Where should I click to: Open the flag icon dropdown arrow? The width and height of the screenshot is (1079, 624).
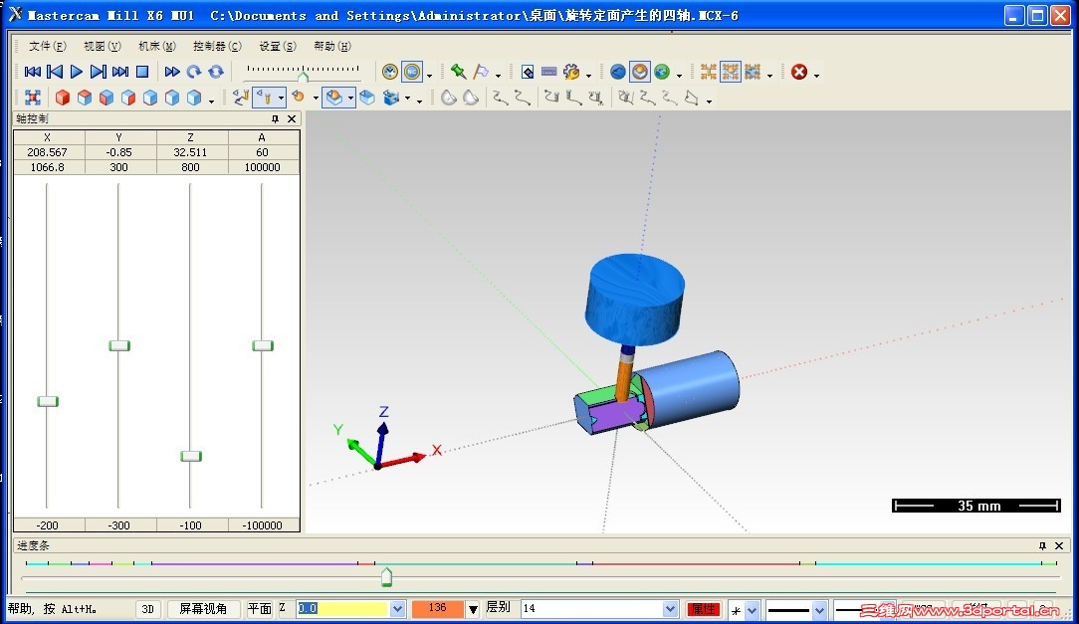pos(499,74)
